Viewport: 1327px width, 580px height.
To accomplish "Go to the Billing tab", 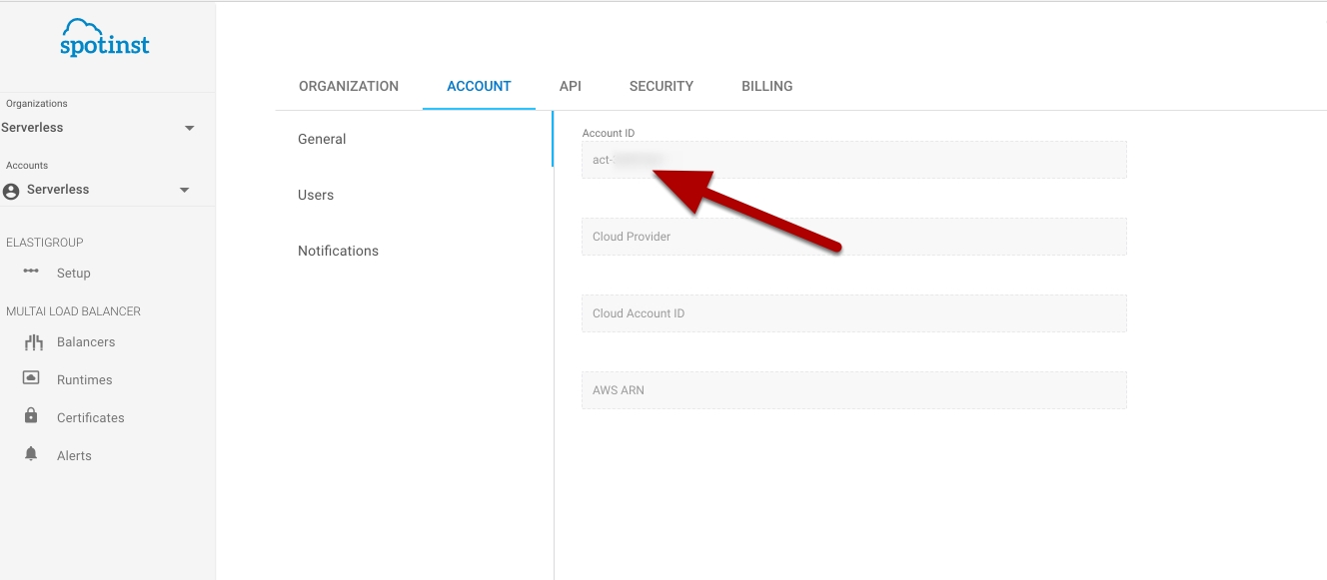I will click(766, 87).
